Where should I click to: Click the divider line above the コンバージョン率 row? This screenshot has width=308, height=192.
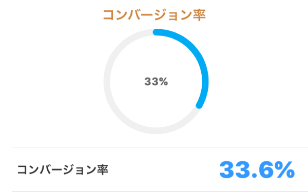[160, 147]
